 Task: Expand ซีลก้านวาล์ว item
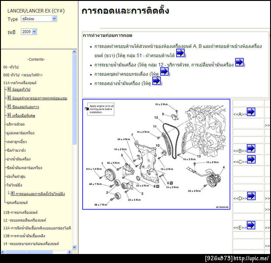click(x=16, y=150)
